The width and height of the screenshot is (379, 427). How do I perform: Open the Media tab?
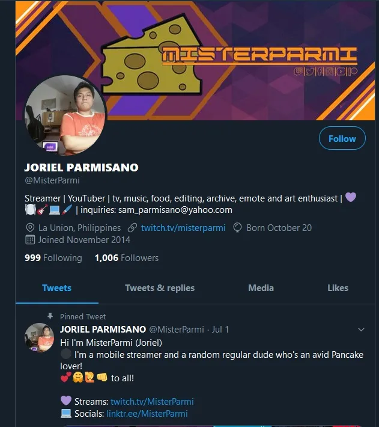[x=261, y=288]
